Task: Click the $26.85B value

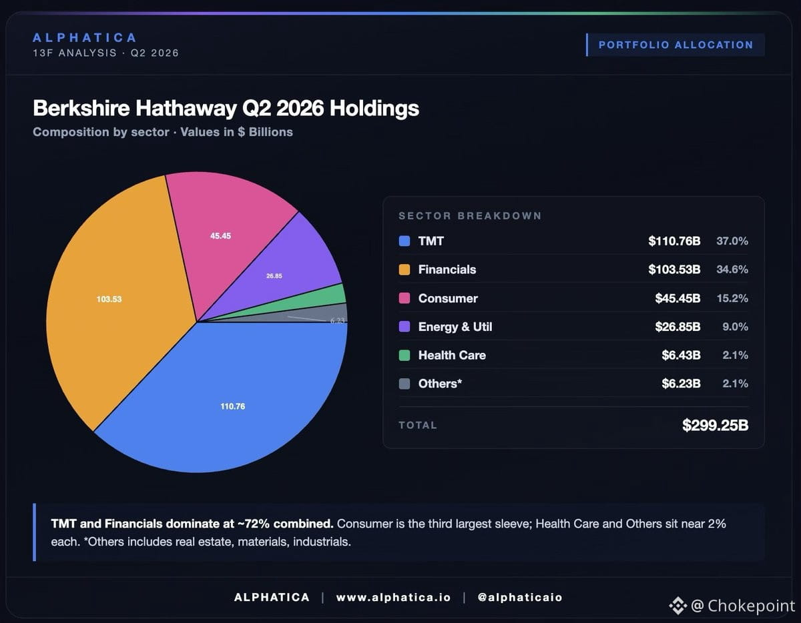Action: tap(678, 327)
